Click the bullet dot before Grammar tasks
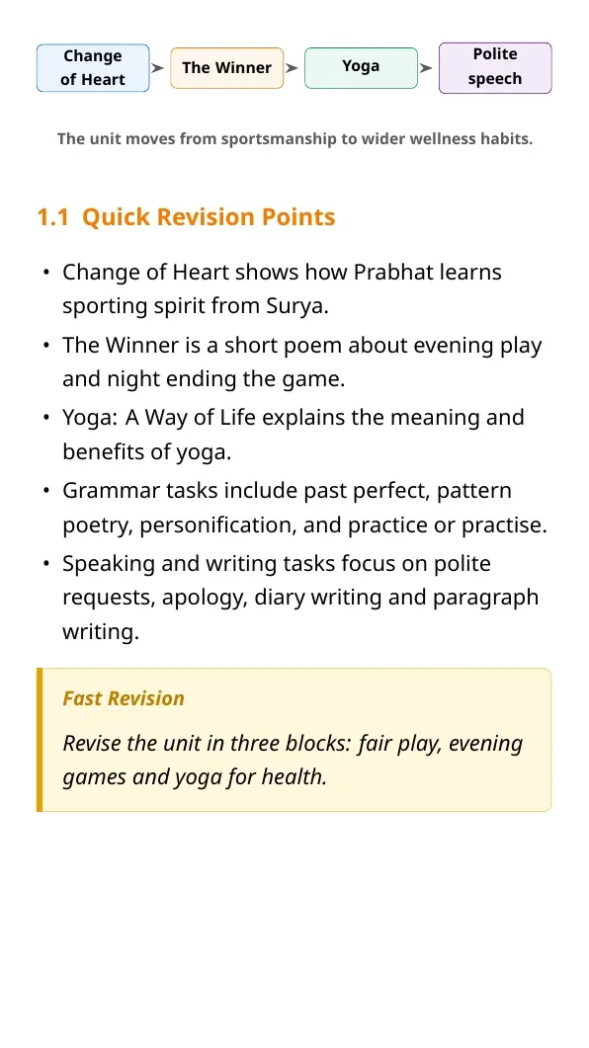 click(x=45, y=491)
